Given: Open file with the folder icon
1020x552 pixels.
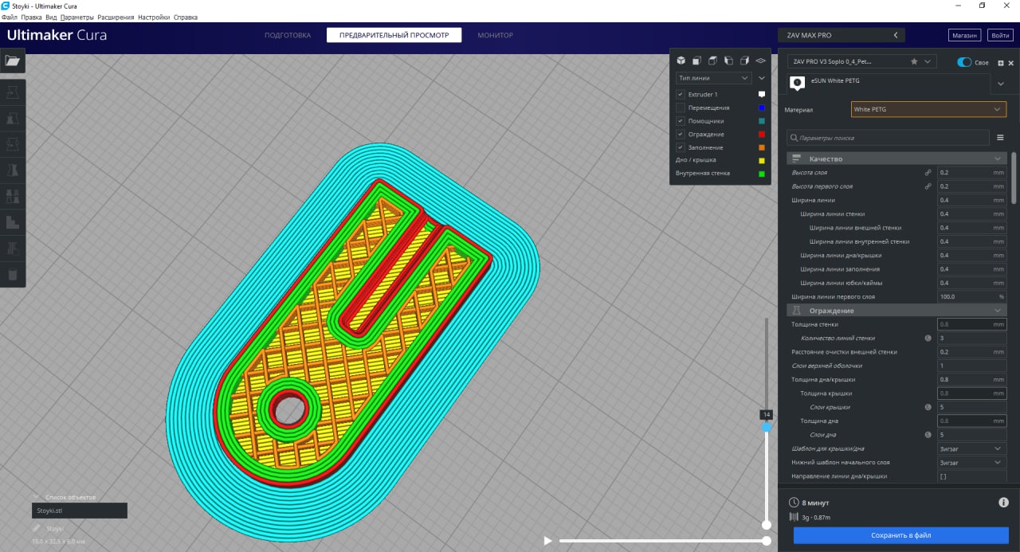Looking at the screenshot, I should [x=13, y=61].
